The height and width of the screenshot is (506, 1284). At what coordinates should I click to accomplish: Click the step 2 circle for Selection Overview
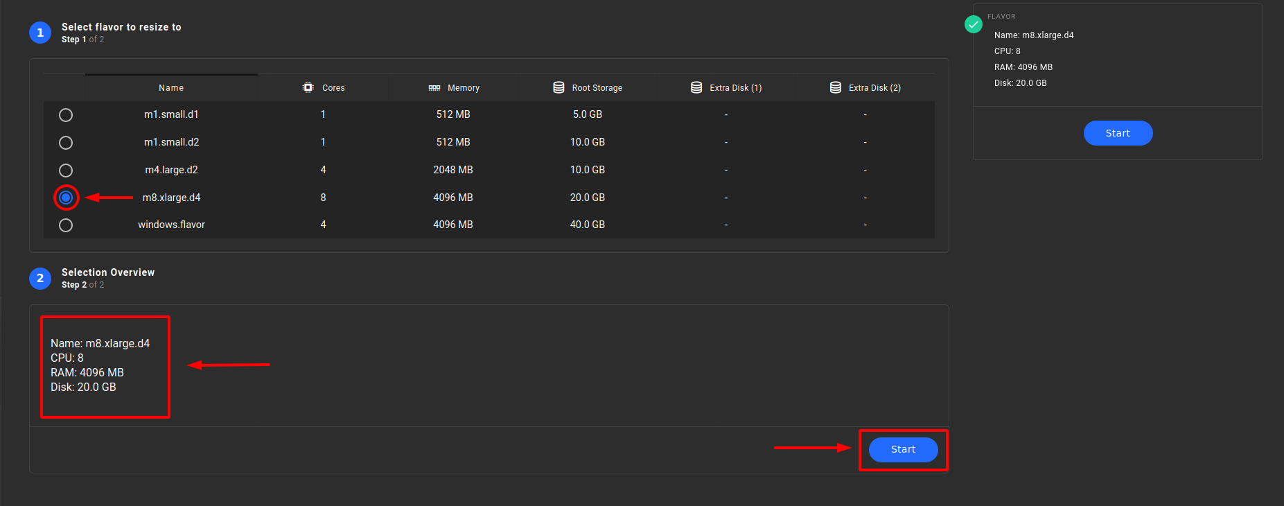tap(40, 278)
